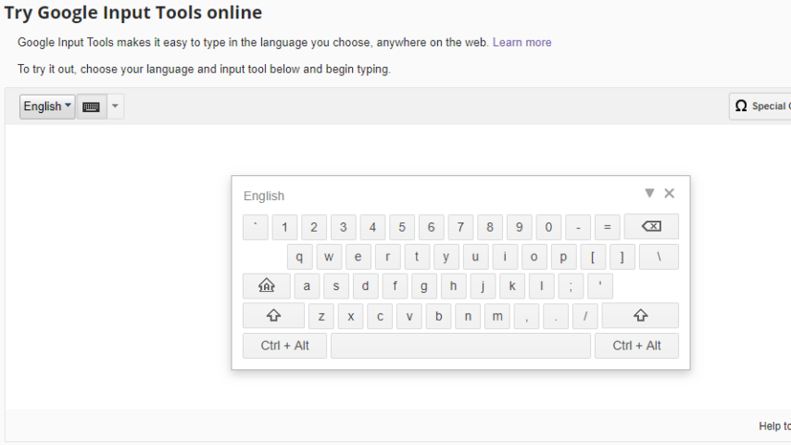Tap the h key
This screenshot has height=445, width=791.
(453, 286)
